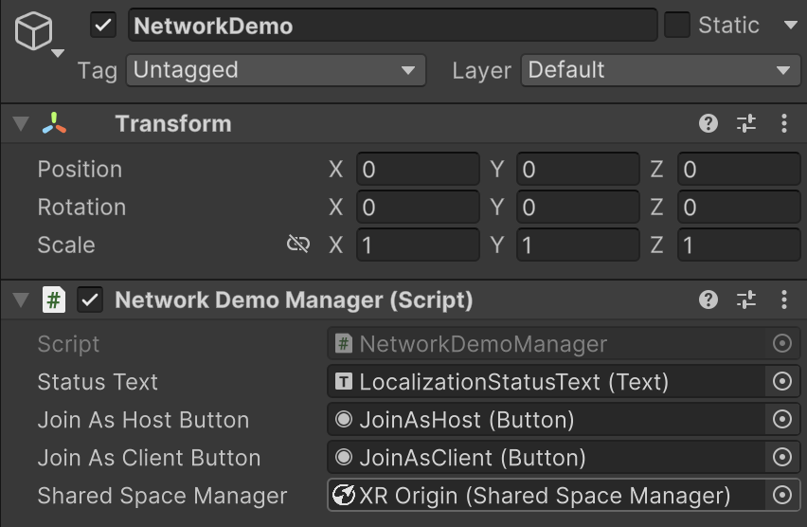Open Network Demo Manager help icon
Viewport: 807px width, 527px height.
point(708,300)
